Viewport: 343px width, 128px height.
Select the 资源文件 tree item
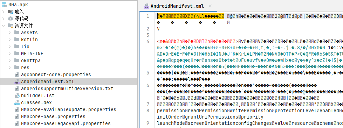click(23, 26)
